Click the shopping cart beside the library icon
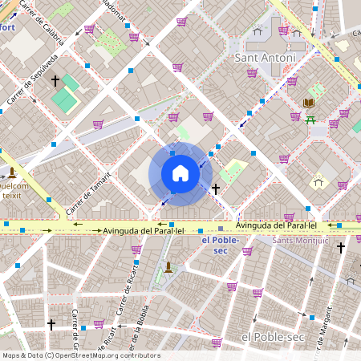This screenshot has width=361, height=361. [295, 116]
